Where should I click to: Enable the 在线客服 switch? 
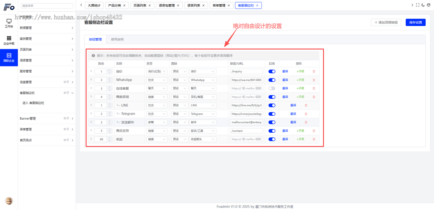click(x=272, y=88)
